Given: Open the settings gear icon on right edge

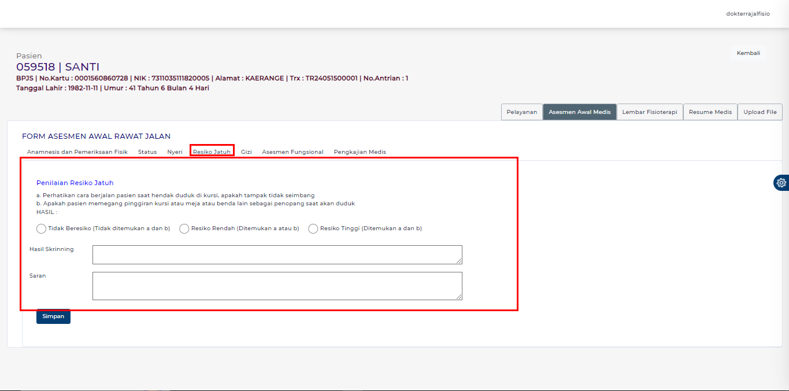Looking at the screenshot, I should [781, 183].
